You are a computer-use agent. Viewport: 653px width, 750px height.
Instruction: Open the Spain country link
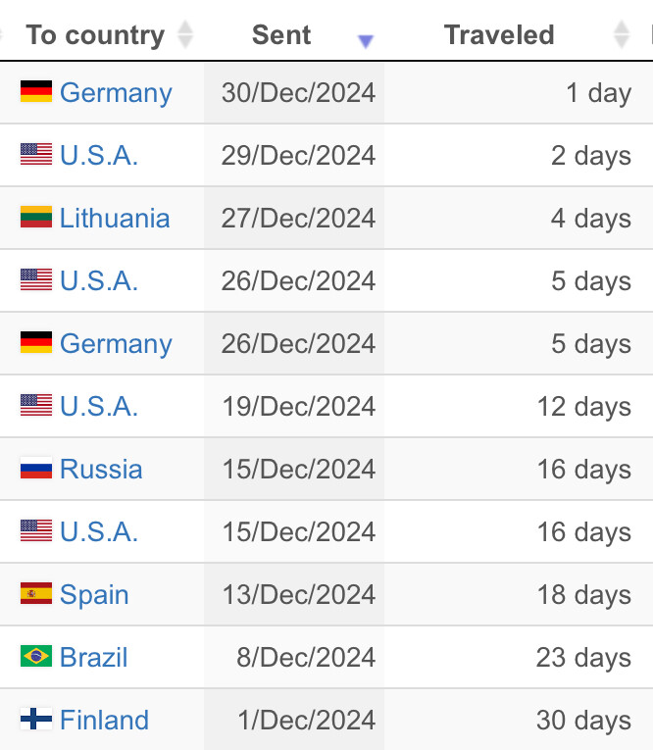[94, 594]
